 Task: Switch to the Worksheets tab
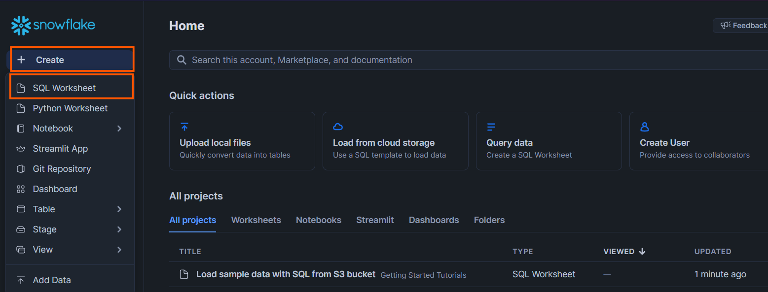point(256,220)
